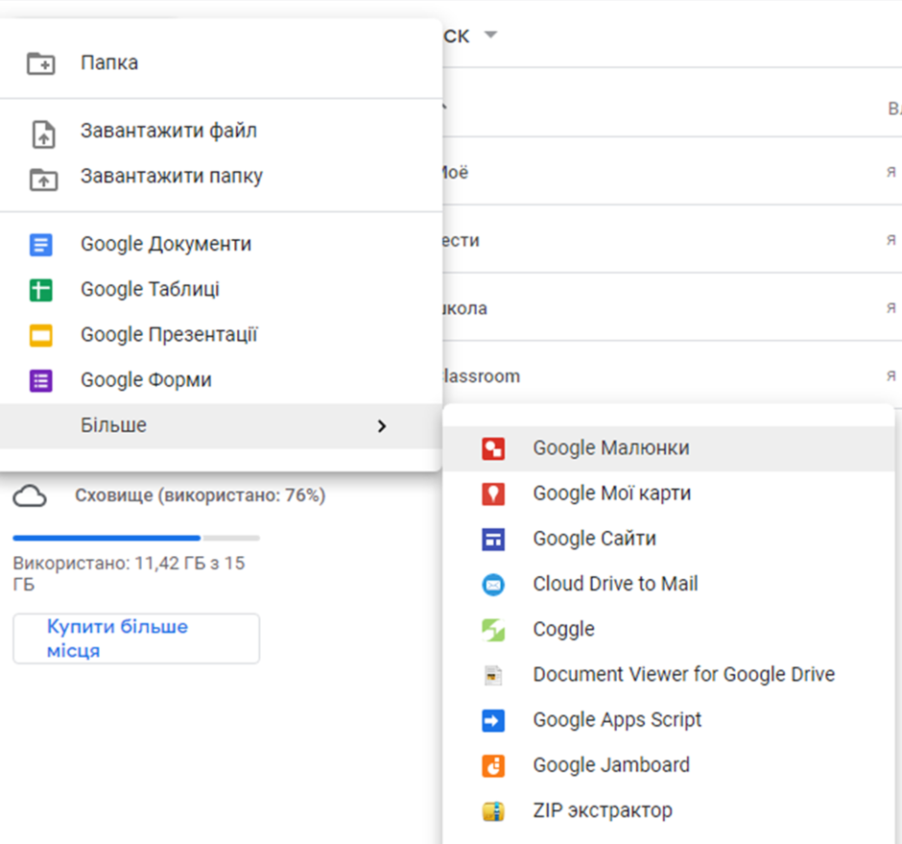
Task: Click the new folder icon beside Папка
Action: [x=41, y=63]
